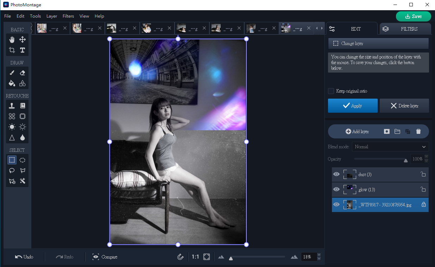
Task: Toggle the lock on glow (13) layer
Action: tap(423, 190)
